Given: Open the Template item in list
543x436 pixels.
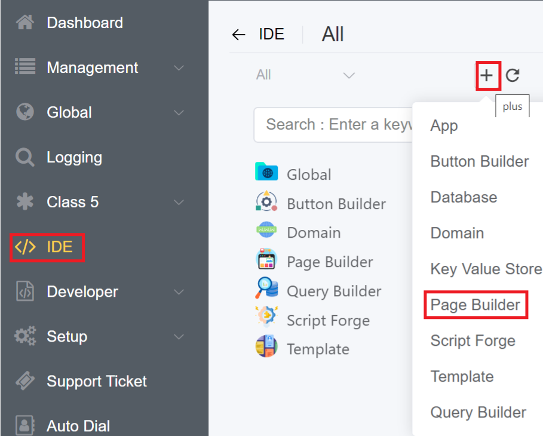Looking at the screenshot, I should click(318, 349).
